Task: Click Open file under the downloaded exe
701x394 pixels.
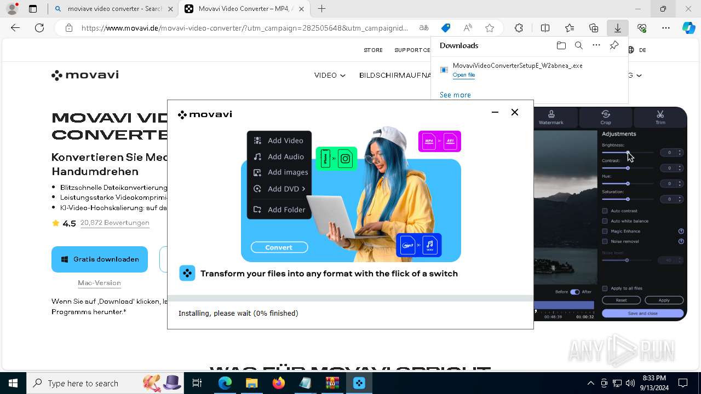Action: (x=464, y=75)
